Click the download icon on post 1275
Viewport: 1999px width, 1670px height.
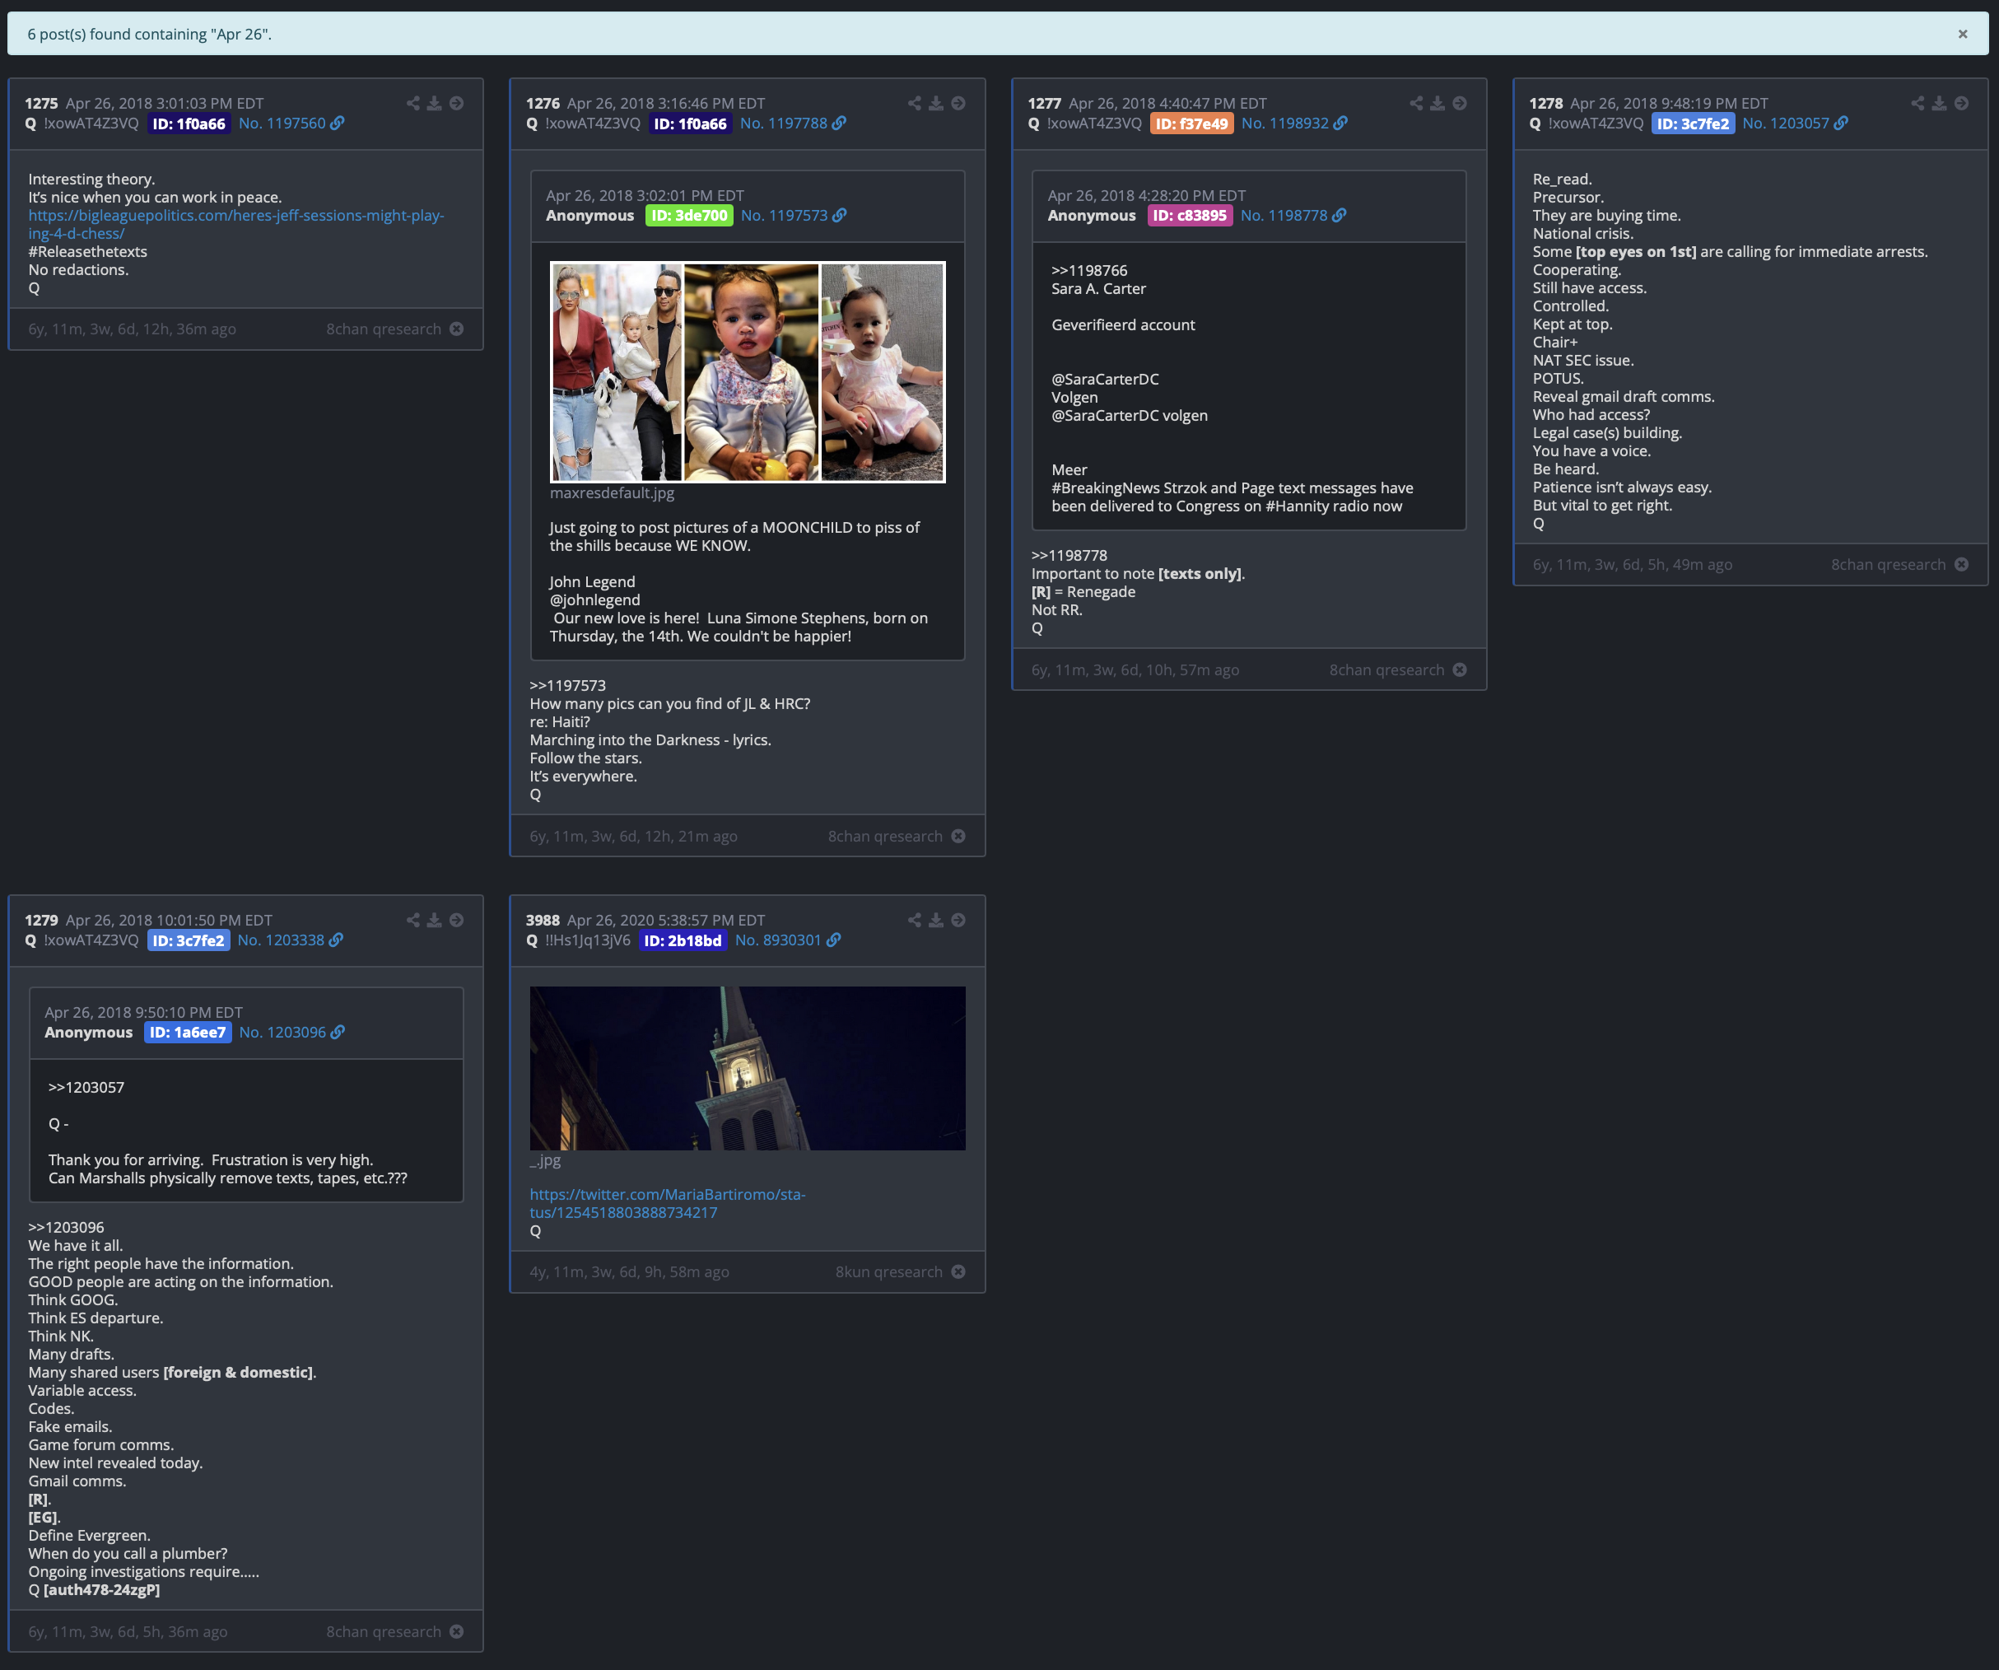click(434, 103)
